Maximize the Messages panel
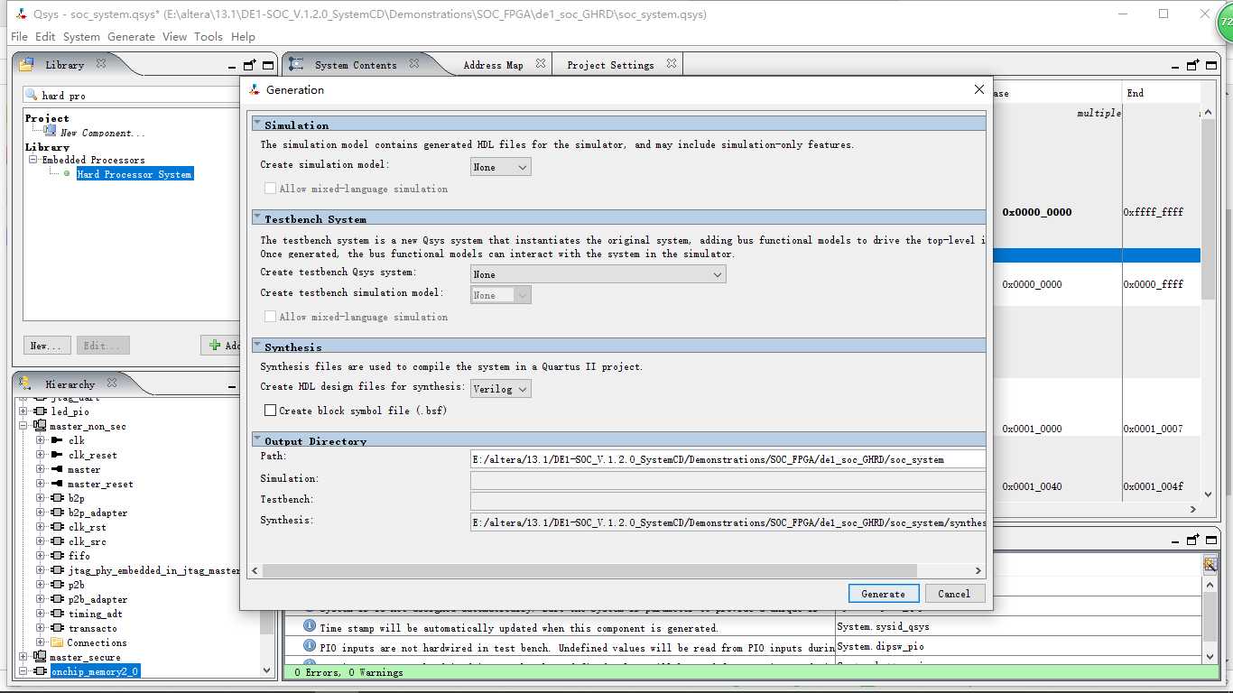This screenshot has width=1233, height=693. [x=1210, y=540]
